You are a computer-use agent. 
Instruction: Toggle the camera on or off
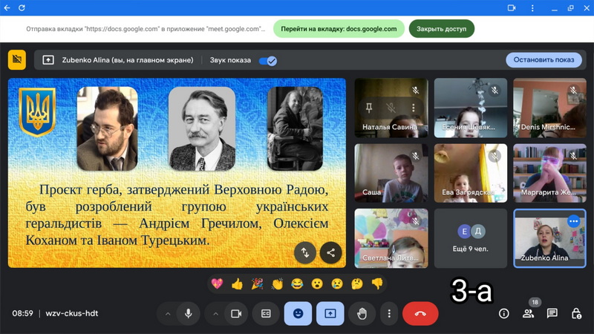236,314
